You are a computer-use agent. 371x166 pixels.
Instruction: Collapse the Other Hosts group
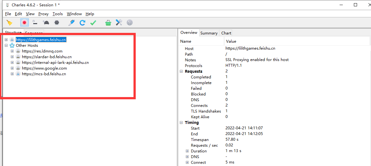tap(6, 45)
